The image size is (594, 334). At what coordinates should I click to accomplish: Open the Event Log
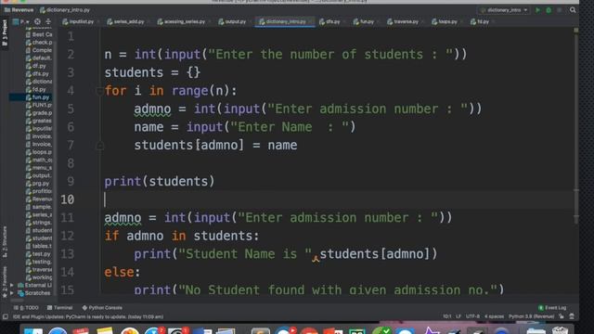click(552, 308)
